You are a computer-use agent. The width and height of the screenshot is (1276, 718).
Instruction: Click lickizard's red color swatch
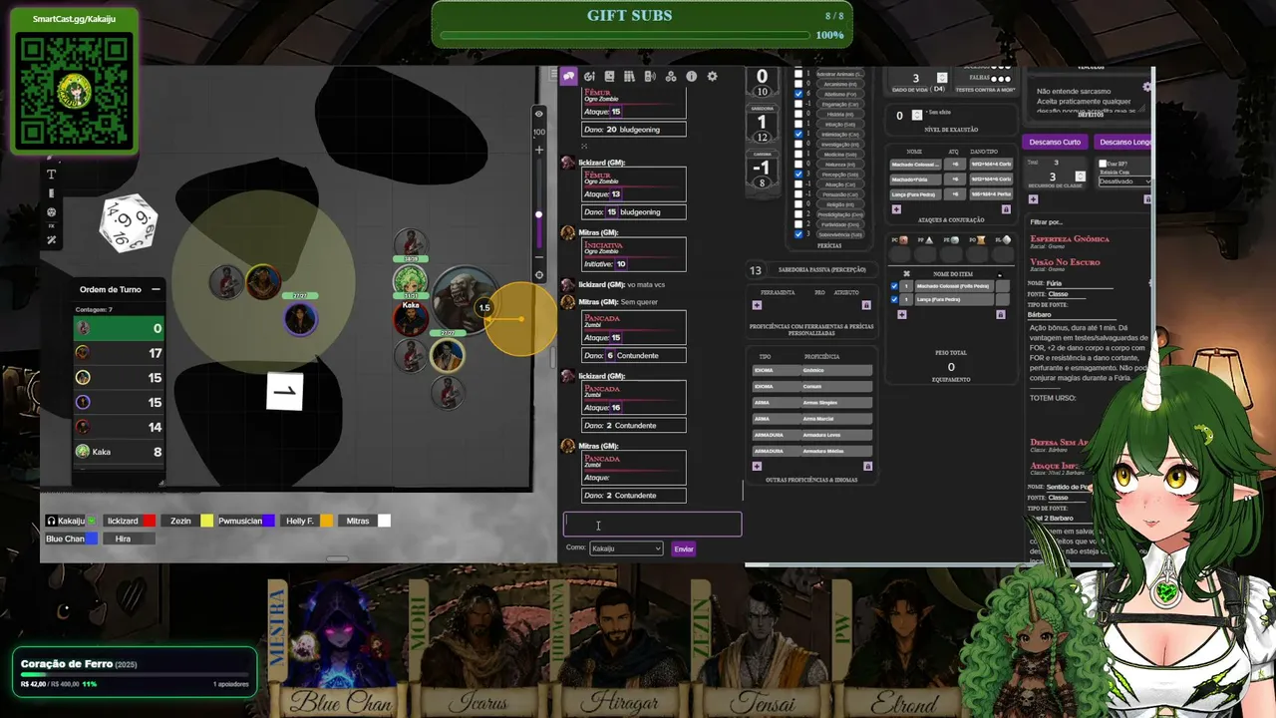click(x=149, y=521)
